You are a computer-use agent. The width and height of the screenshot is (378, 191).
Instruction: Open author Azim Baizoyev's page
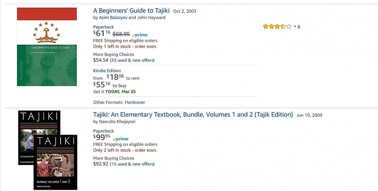tap(113, 17)
